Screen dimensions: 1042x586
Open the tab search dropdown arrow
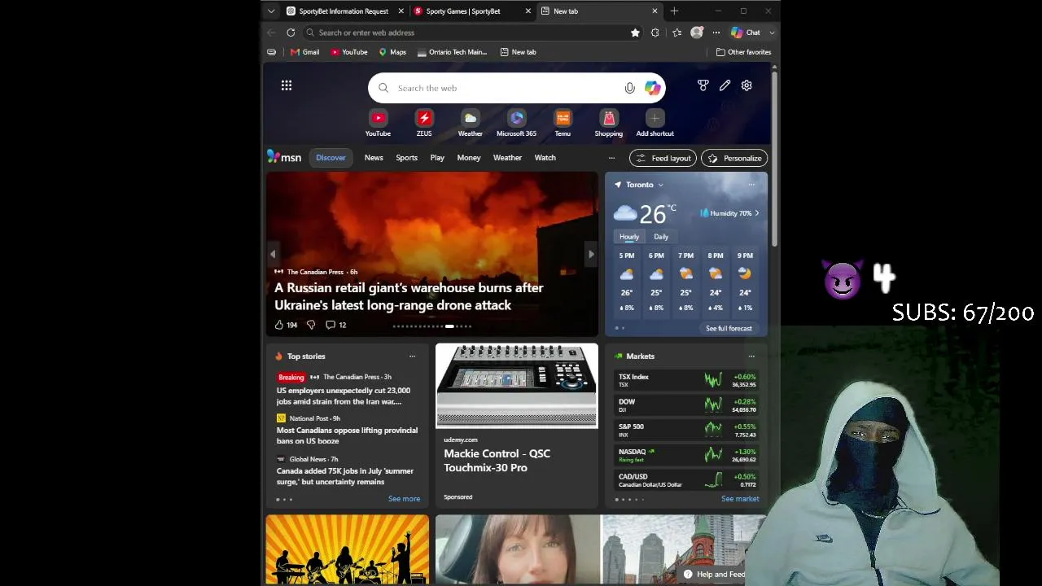coord(271,11)
